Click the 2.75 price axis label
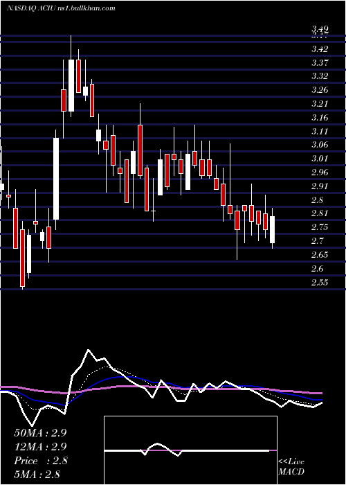The width and height of the screenshot is (346, 485). (320, 227)
